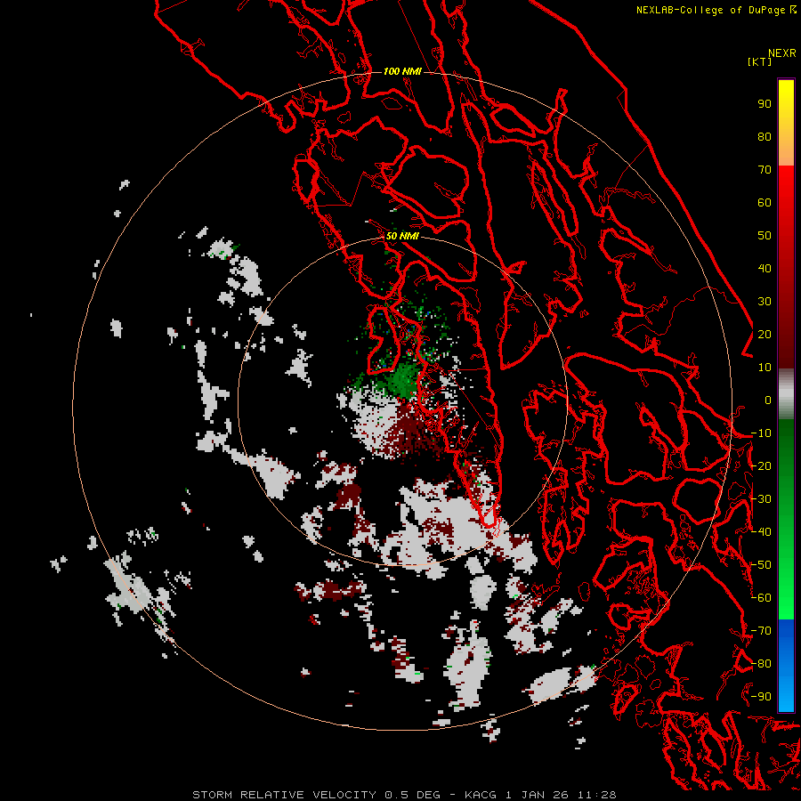Click the "90" value on velocity scale
The height and width of the screenshot is (801, 801).
[765, 104]
